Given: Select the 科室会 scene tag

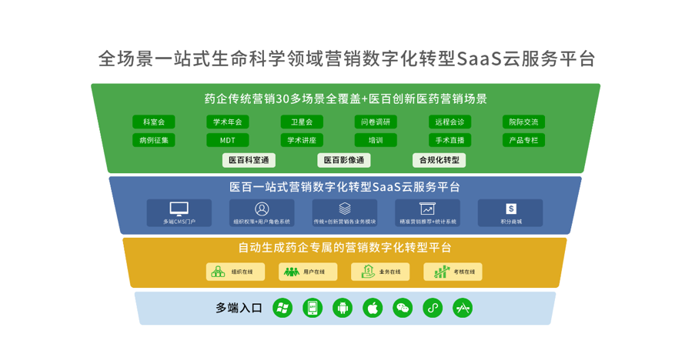Looking at the screenshot, I should point(154,122).
